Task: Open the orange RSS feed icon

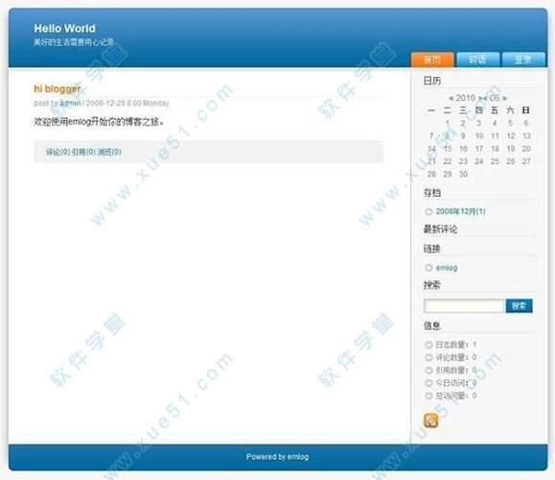Action: (x=430, y=420)
